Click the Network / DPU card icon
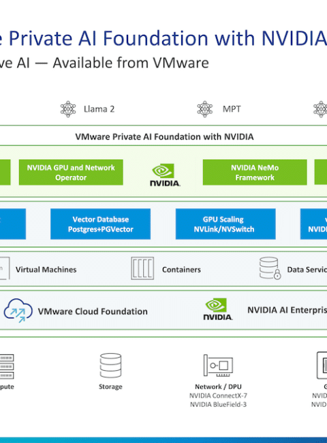 coord(218,365)
